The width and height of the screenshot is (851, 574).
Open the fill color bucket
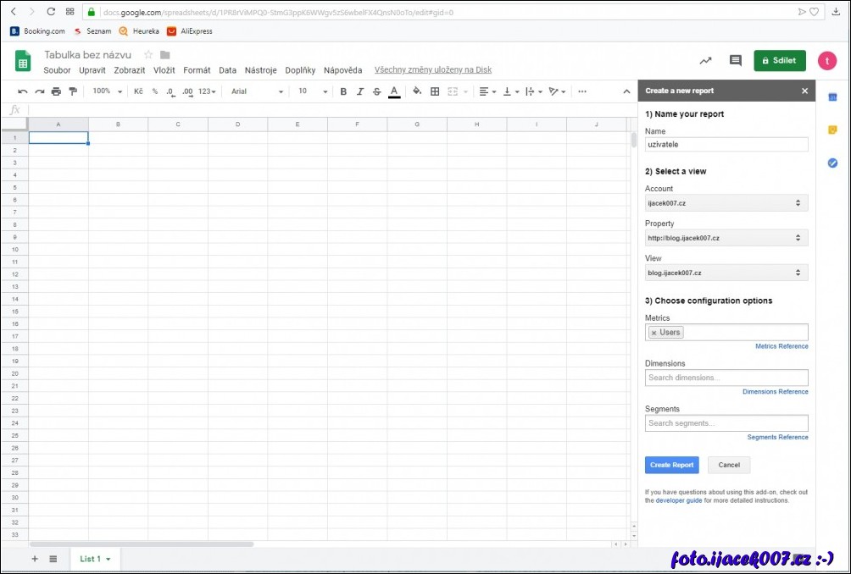coord(417,91)
